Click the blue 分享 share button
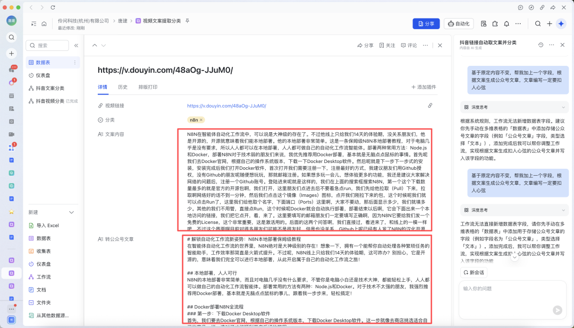The image size is (574, 328). point(426,24)
